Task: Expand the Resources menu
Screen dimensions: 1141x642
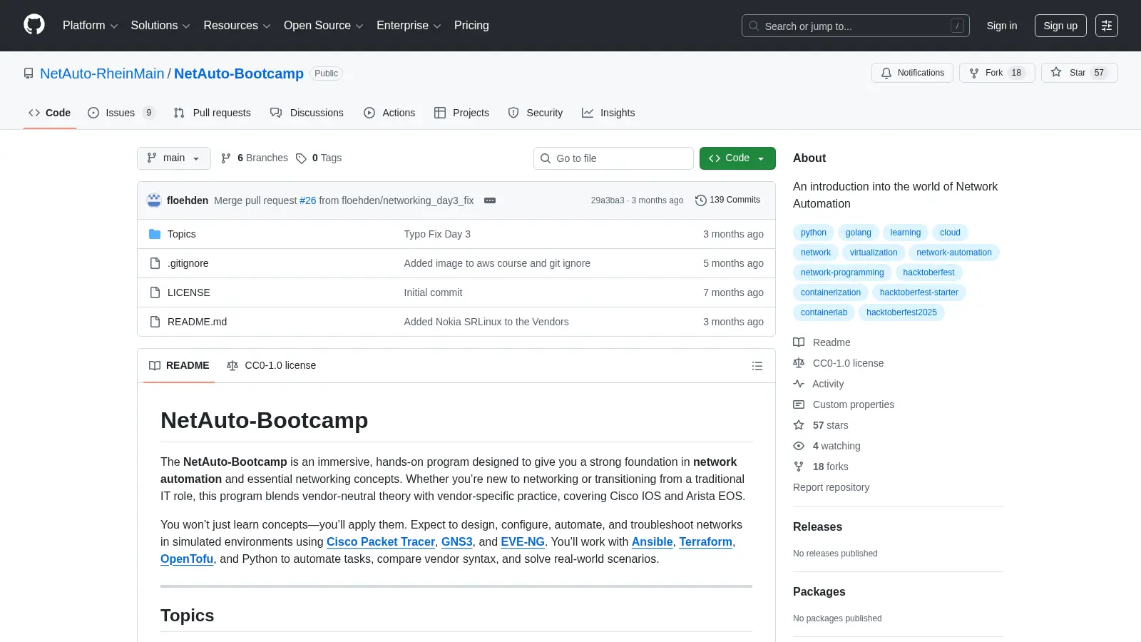Action: tap(237, 26)
